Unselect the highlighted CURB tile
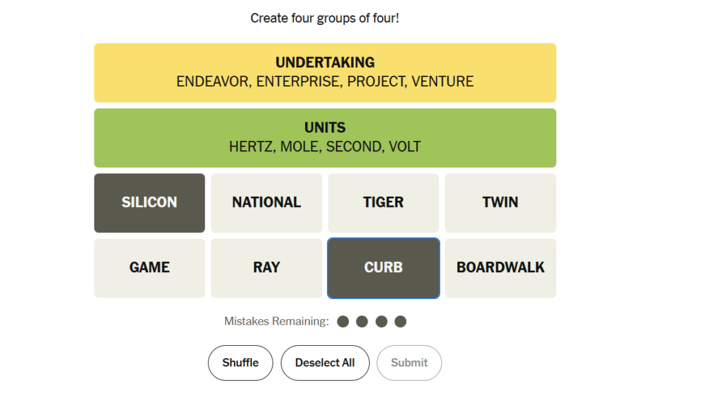Viewport: 705px width, 405px height. pos(383,267)
